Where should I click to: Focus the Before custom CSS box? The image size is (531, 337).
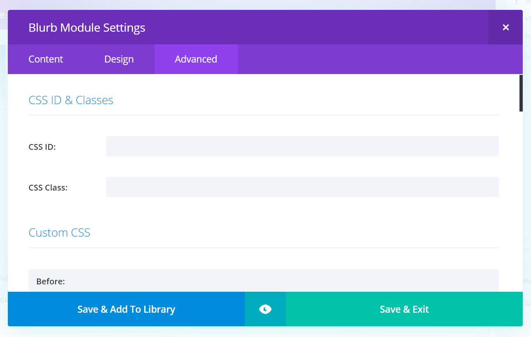[x=264, y=281]
